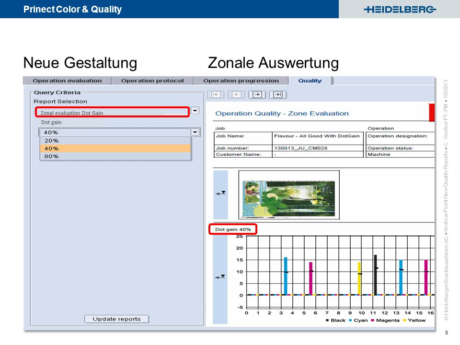This screenshot has width=460, height=345.
Task: Click 'Operation Quality - Zone Evaluation' heading
Action: point(282,114)
